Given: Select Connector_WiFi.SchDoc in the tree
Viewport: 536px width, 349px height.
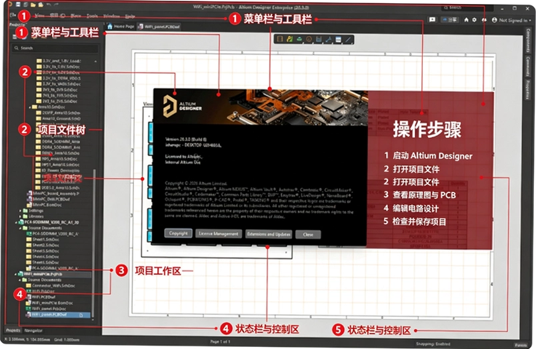Looking at the screenshot, I should click(x=51, y=286).
